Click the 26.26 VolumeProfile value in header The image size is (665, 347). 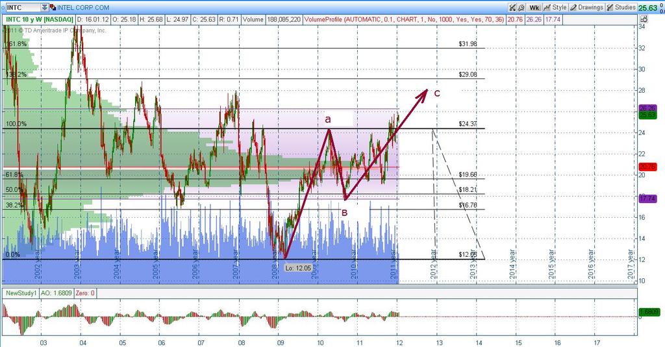(x=534, y=19)
